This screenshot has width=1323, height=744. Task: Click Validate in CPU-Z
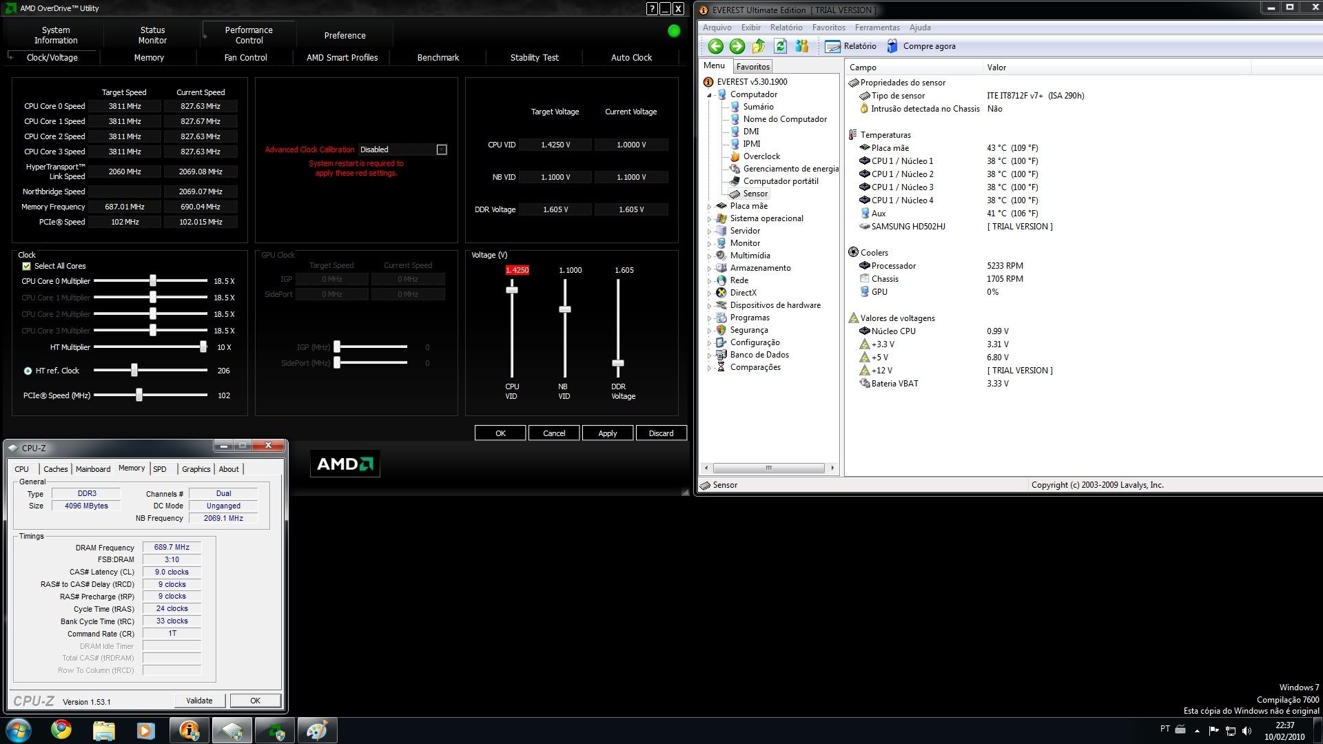[x=199, y=700]
